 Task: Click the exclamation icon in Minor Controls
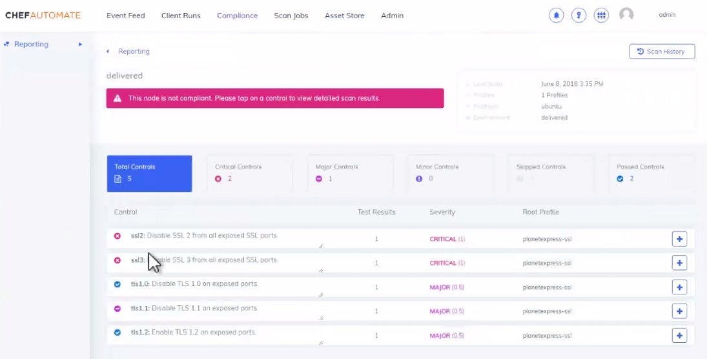coord(419,179)
